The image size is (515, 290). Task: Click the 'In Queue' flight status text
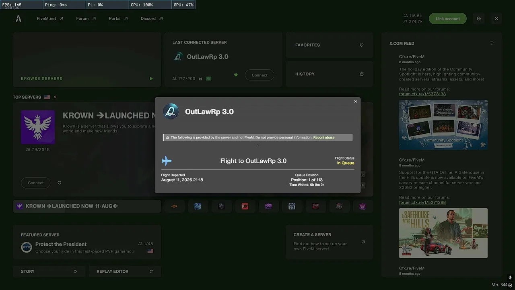point(346,163)
